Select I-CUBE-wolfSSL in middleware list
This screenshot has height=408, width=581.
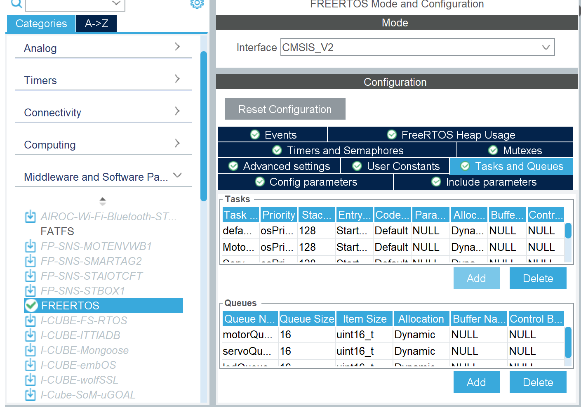pyautogui.click(x=79, y=380)
